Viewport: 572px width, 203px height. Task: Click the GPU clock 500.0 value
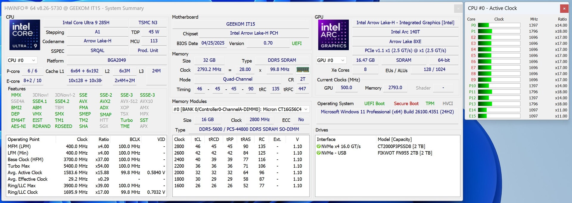(346, 88)
